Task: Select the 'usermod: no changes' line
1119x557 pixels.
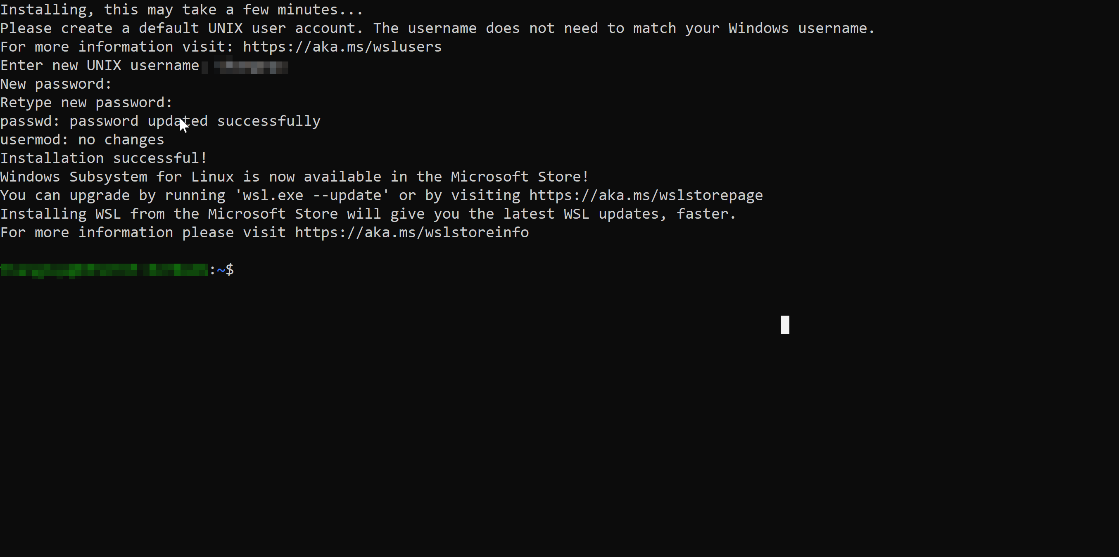Action: [82, 140]
